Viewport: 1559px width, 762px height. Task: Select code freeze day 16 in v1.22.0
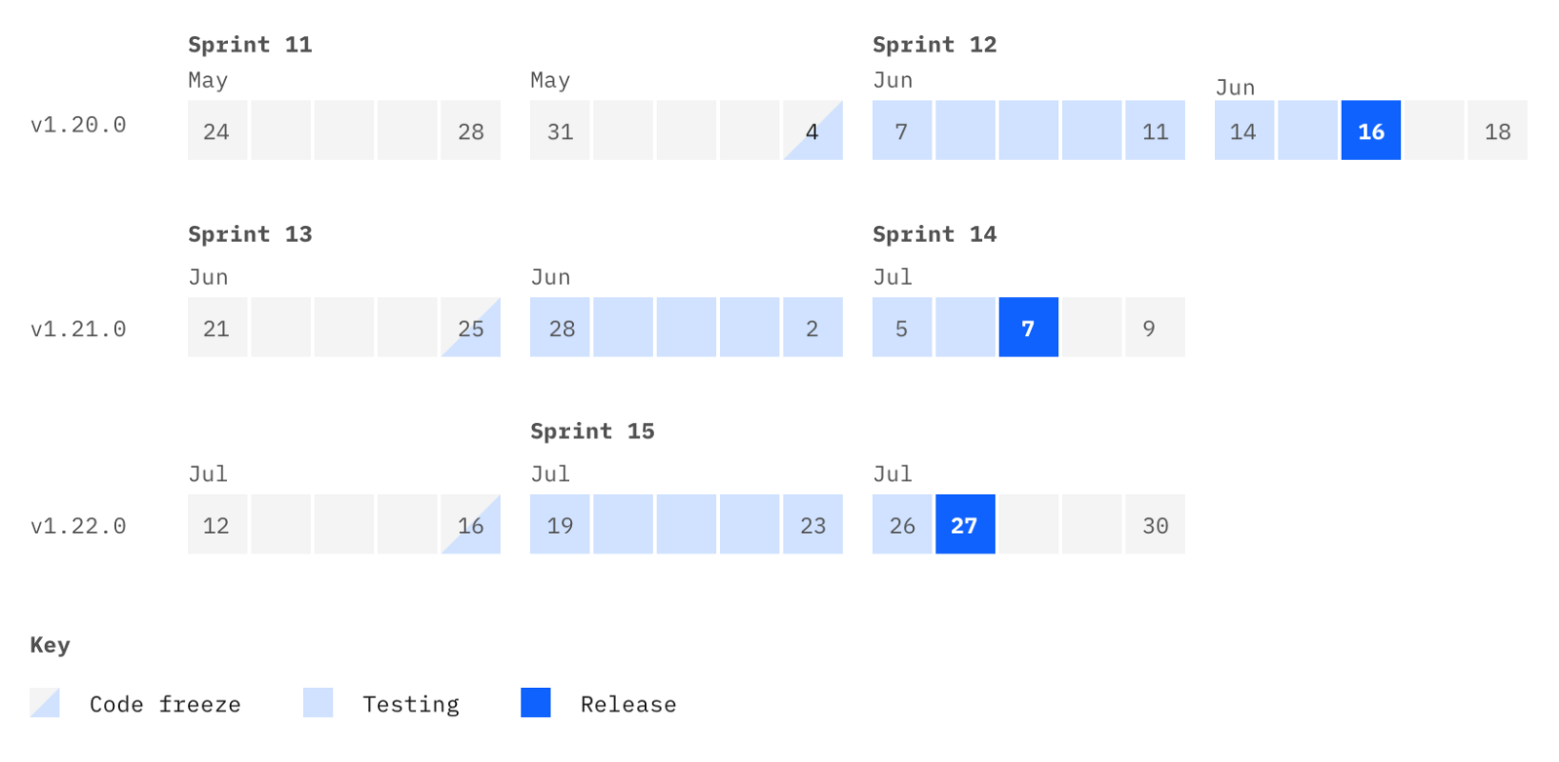click(471, 524)
